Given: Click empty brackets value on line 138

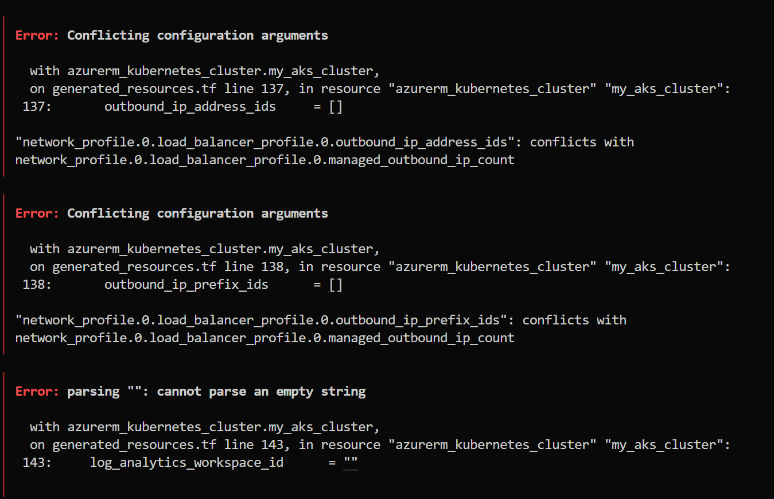Looking at the screenshot, I should pos(336,285).
